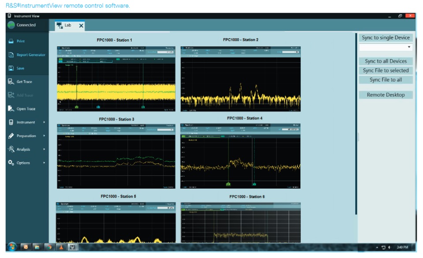Image resolution: width=423 pixels, height=258 pixels.
Task: Select Get Trace in sidebar
Action: click(x=24, y=82)
